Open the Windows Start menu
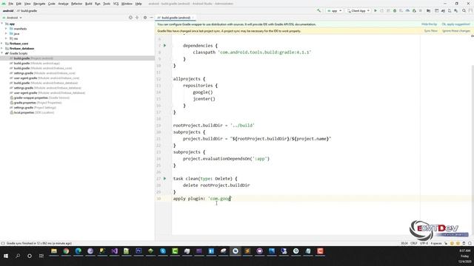Image resolution: width=474 pixels, height=266 pixels. [6, 256]
